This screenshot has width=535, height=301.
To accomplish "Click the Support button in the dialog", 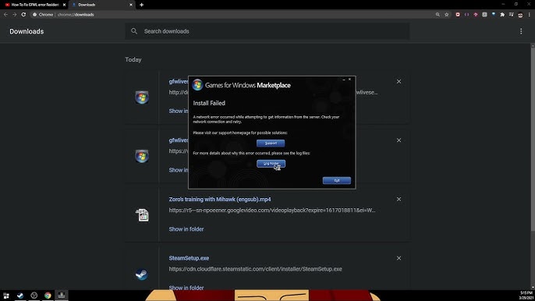I will click(271, 143).
